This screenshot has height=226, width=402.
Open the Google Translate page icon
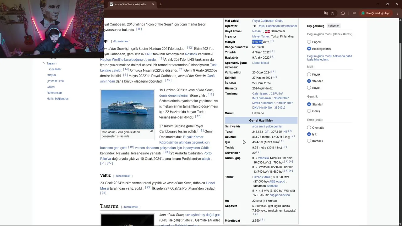326,13
